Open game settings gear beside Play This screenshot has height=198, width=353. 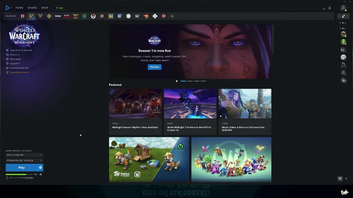coord(41,167)
